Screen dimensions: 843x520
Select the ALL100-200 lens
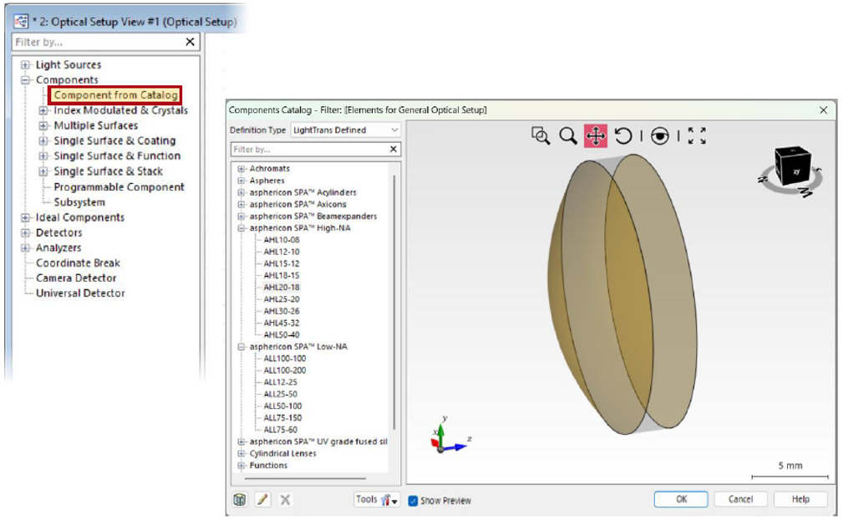pos(284,370)
